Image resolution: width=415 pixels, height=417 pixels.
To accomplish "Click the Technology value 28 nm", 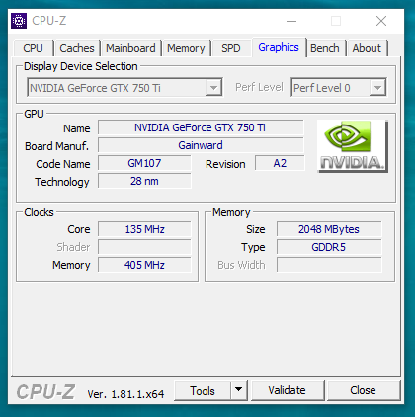I will tap(144, 181).
